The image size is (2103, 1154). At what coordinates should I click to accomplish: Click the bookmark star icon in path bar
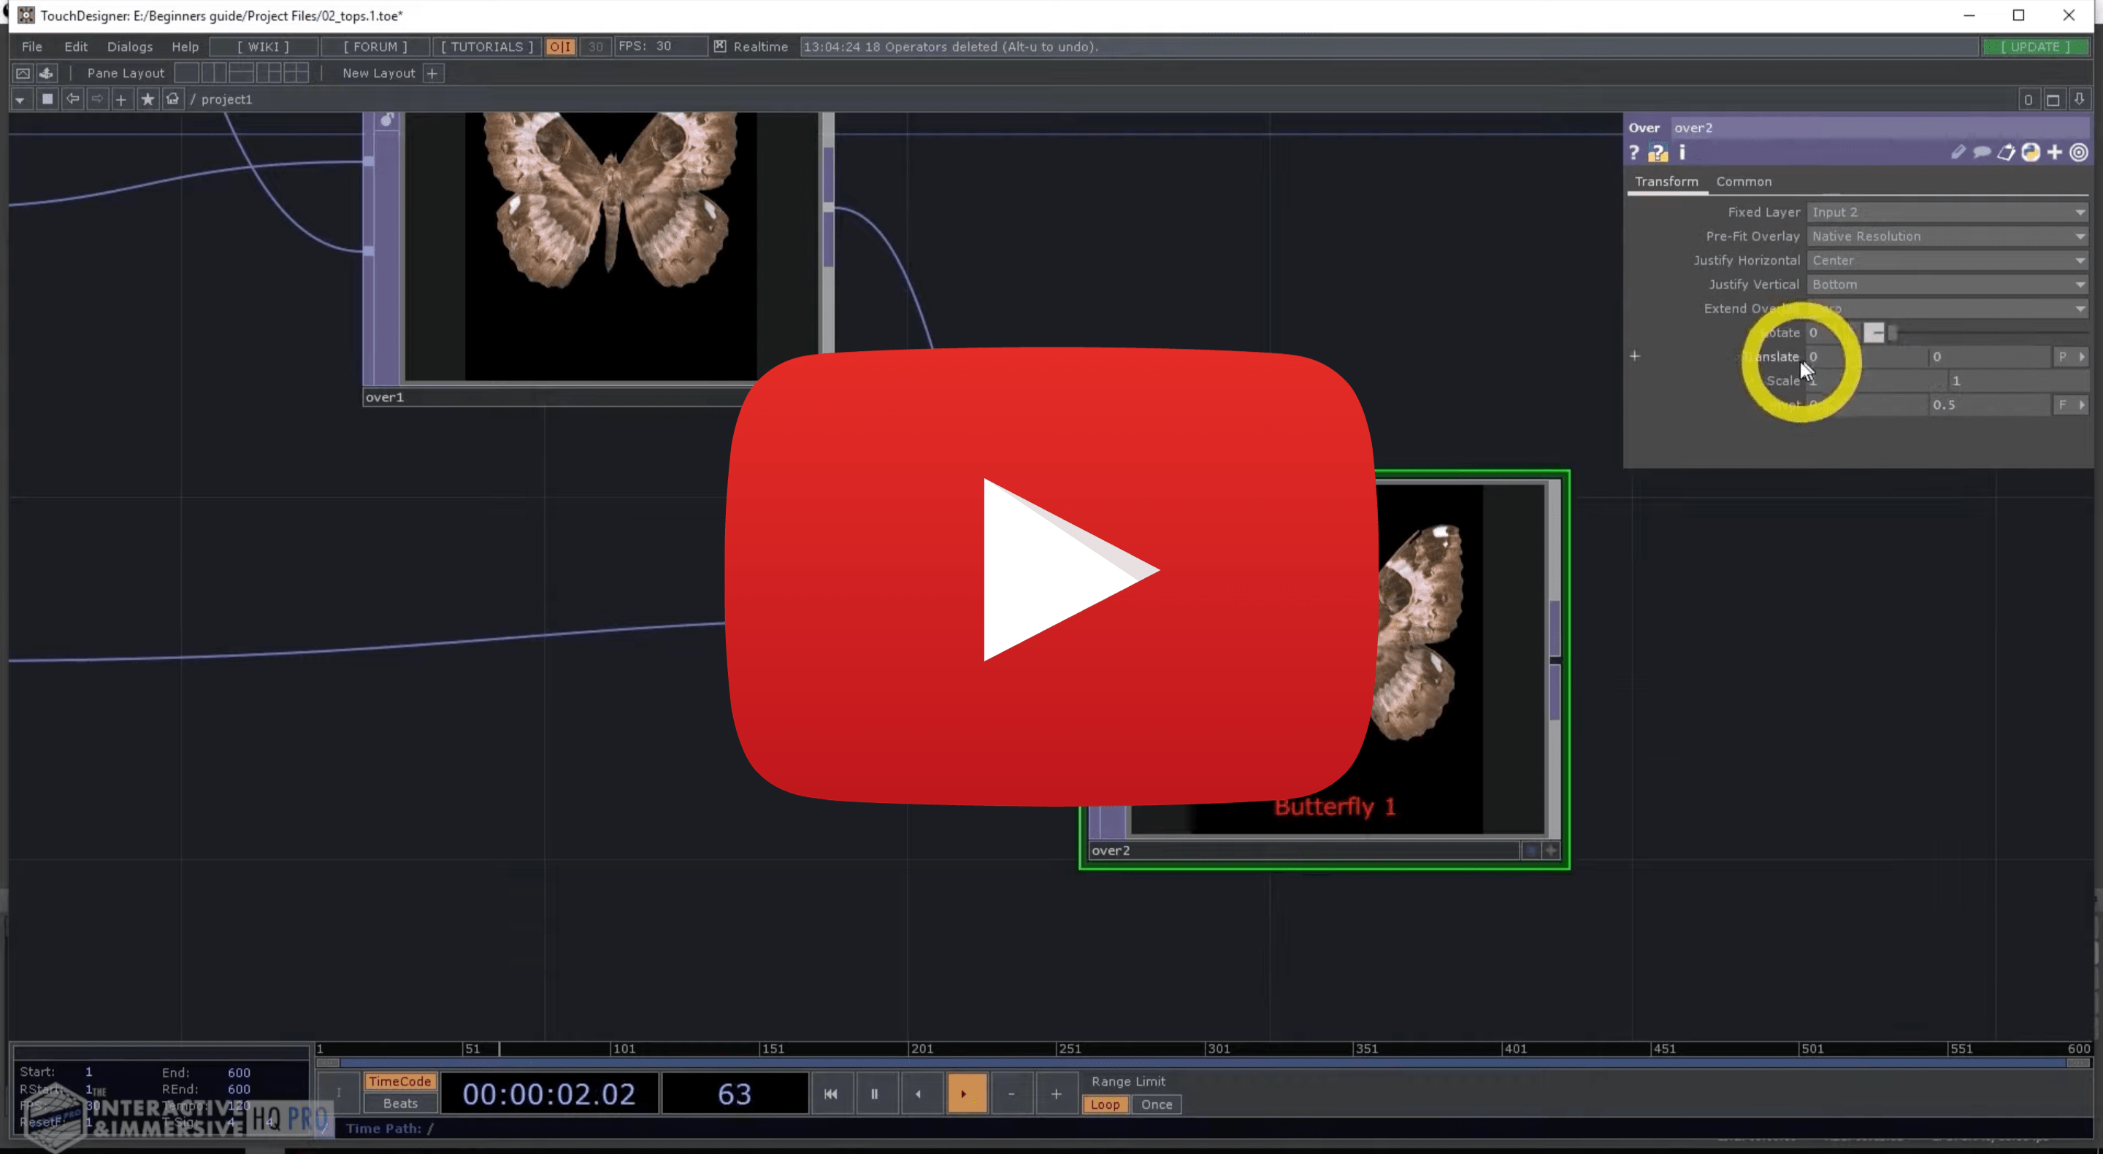147,99
